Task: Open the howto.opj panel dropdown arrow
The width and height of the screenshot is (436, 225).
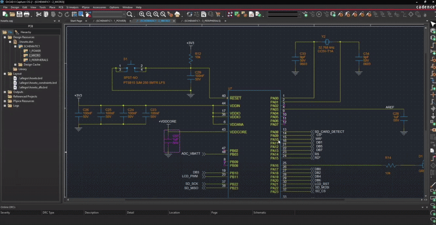Action: [55, 21]
